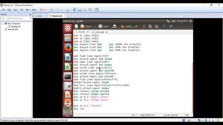Click the Copy icon in gedit toolbar
The height and width of the screenshot is (125, 223).
coord(150,26)
